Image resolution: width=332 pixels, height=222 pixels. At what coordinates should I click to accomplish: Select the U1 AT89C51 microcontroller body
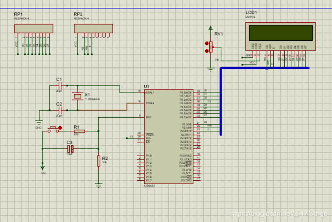coord(169,136)
